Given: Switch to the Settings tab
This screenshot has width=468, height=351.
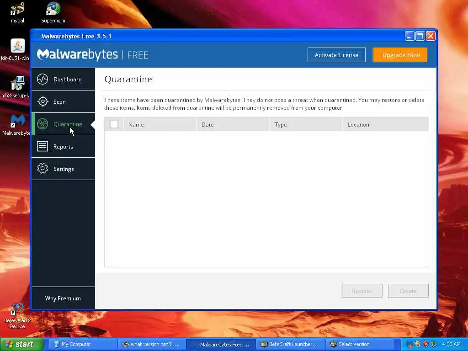Looking at the screenshot, I should (x=63, y=169).
